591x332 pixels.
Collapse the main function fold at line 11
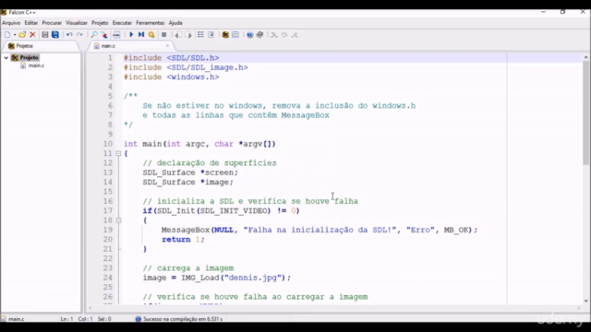point(118,154)
